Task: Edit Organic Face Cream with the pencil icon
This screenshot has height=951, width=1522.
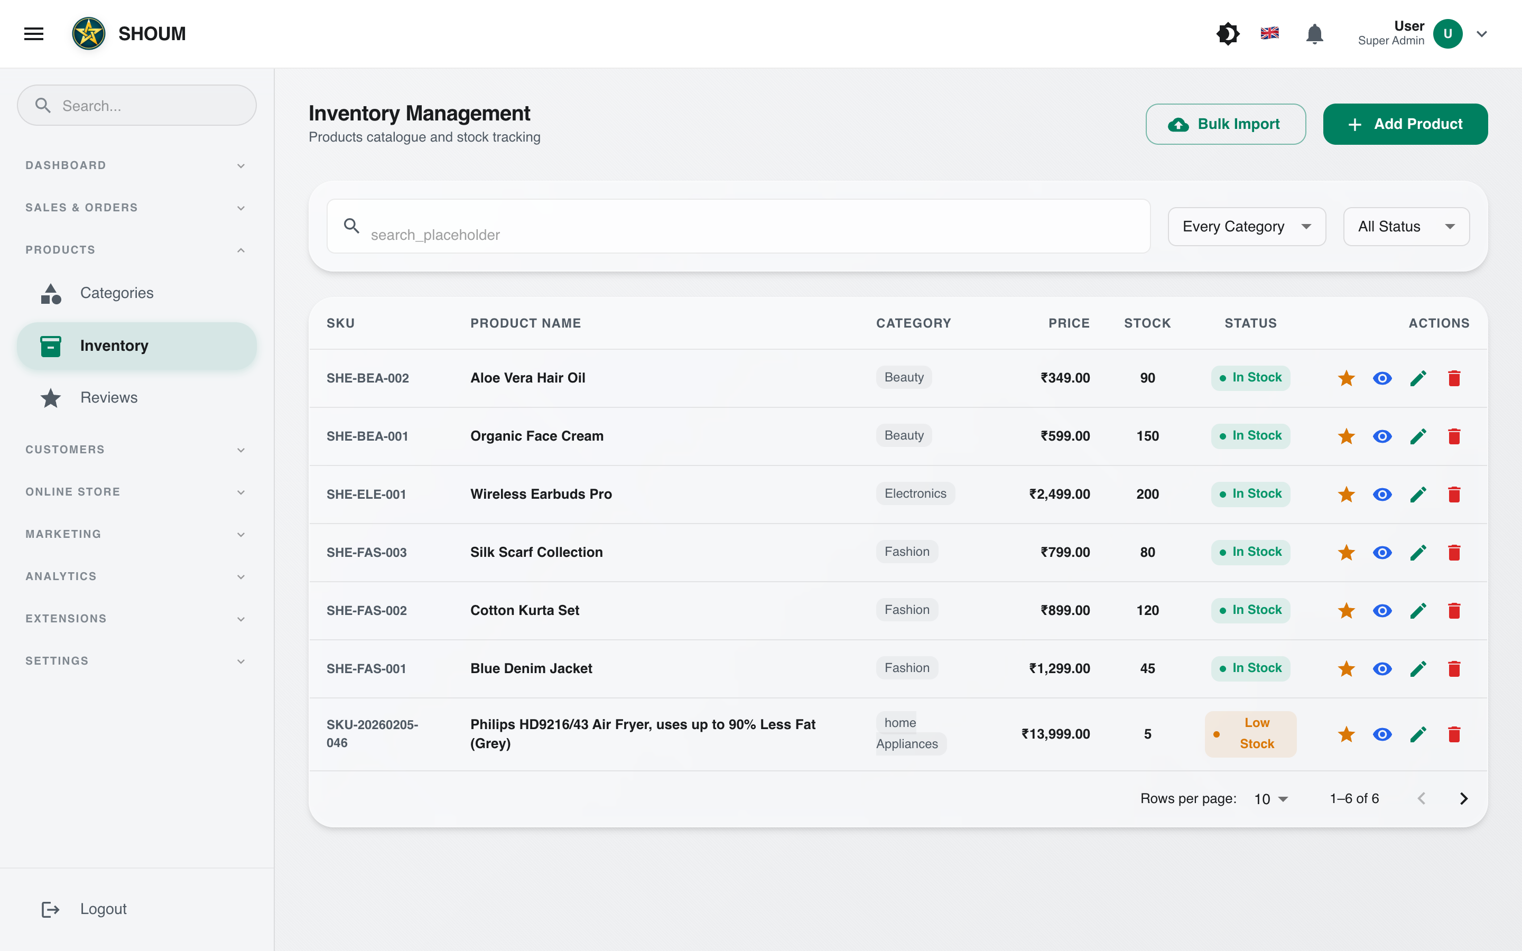Action: pyautogui.click(x=1418, y=436)
